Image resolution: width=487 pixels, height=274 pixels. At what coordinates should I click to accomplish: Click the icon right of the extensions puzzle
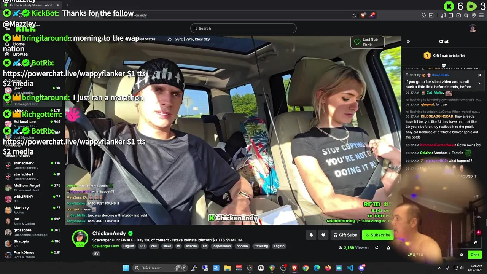431,15
